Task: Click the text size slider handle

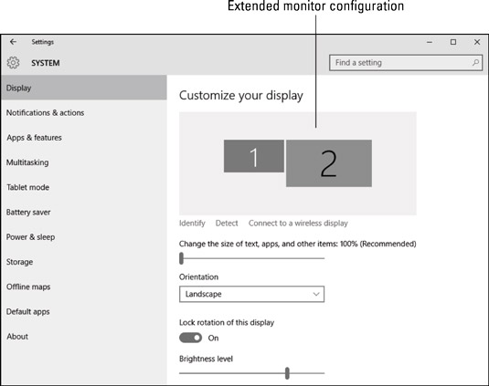Action: coord(182,258)
